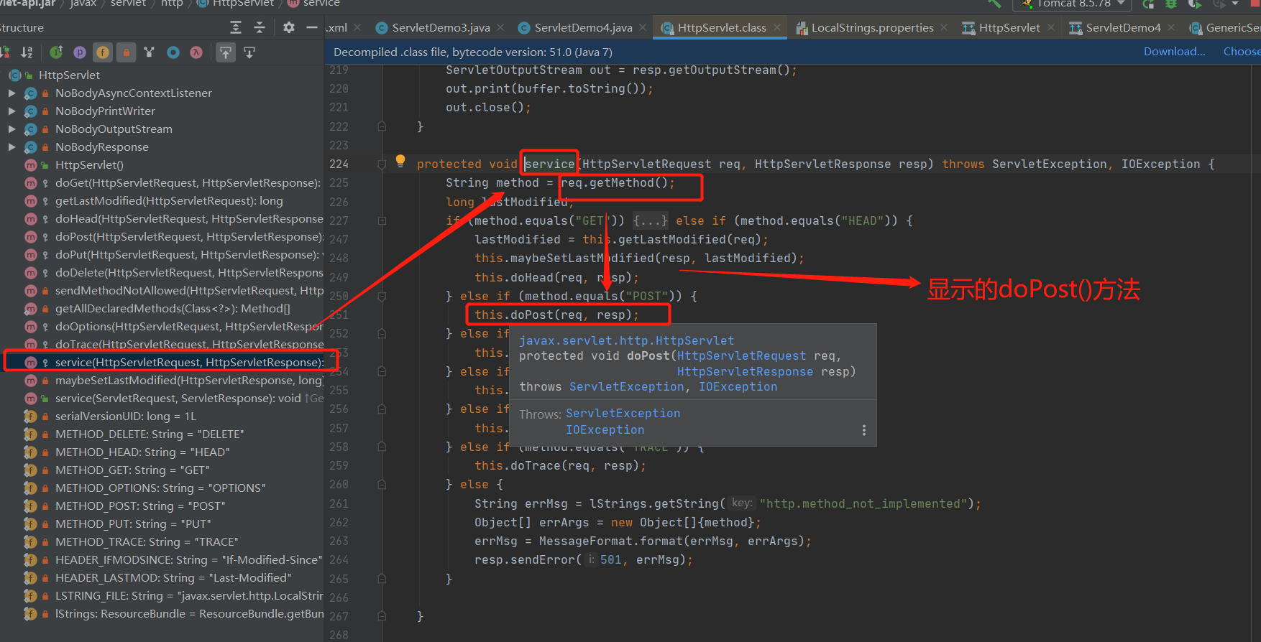Expand NoBodyOutputStream class node

pyautogui.click(x=12, y=129)
